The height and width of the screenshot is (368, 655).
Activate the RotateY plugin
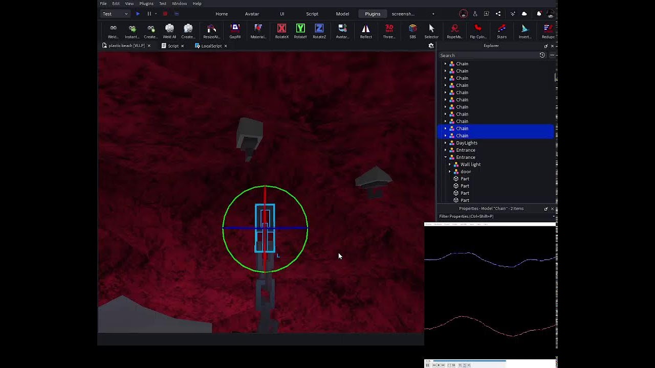[x=300, y=31]
